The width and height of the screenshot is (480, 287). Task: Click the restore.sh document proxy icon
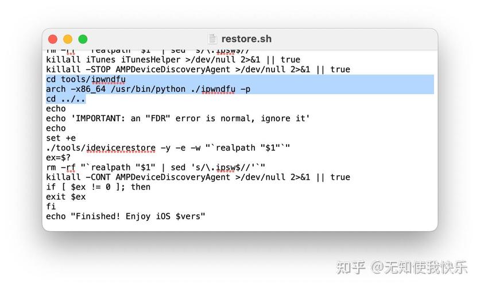(212, 39)
